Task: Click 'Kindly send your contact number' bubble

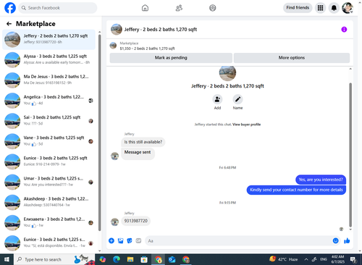Action: 296,190
